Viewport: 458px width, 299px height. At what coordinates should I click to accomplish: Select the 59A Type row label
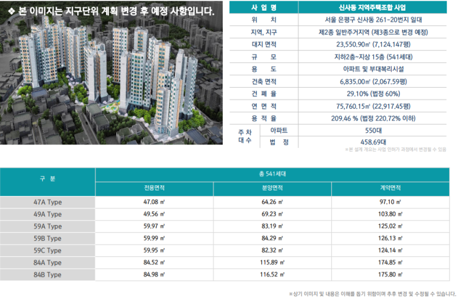(47, 226)
